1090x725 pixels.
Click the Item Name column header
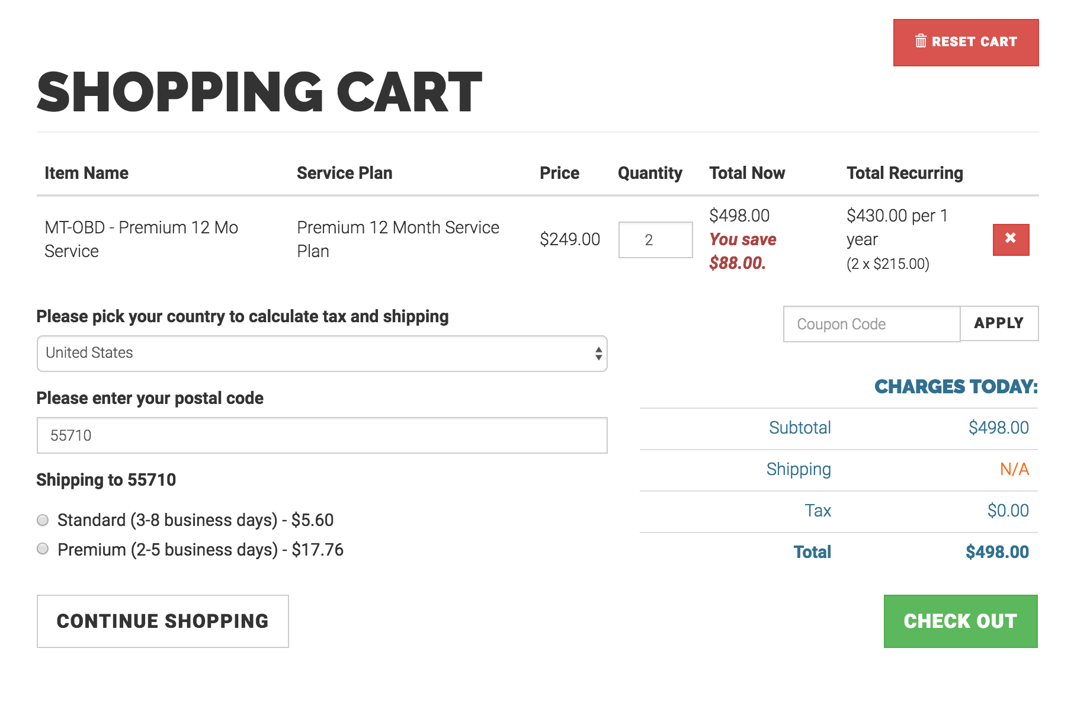pyautogui.click(x=86, y=173)
